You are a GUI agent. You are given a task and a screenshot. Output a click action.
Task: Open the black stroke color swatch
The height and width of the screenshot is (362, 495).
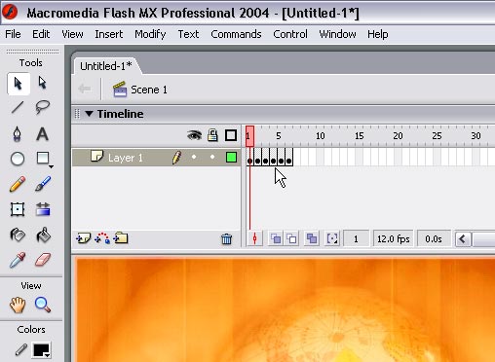pos(41,350)
